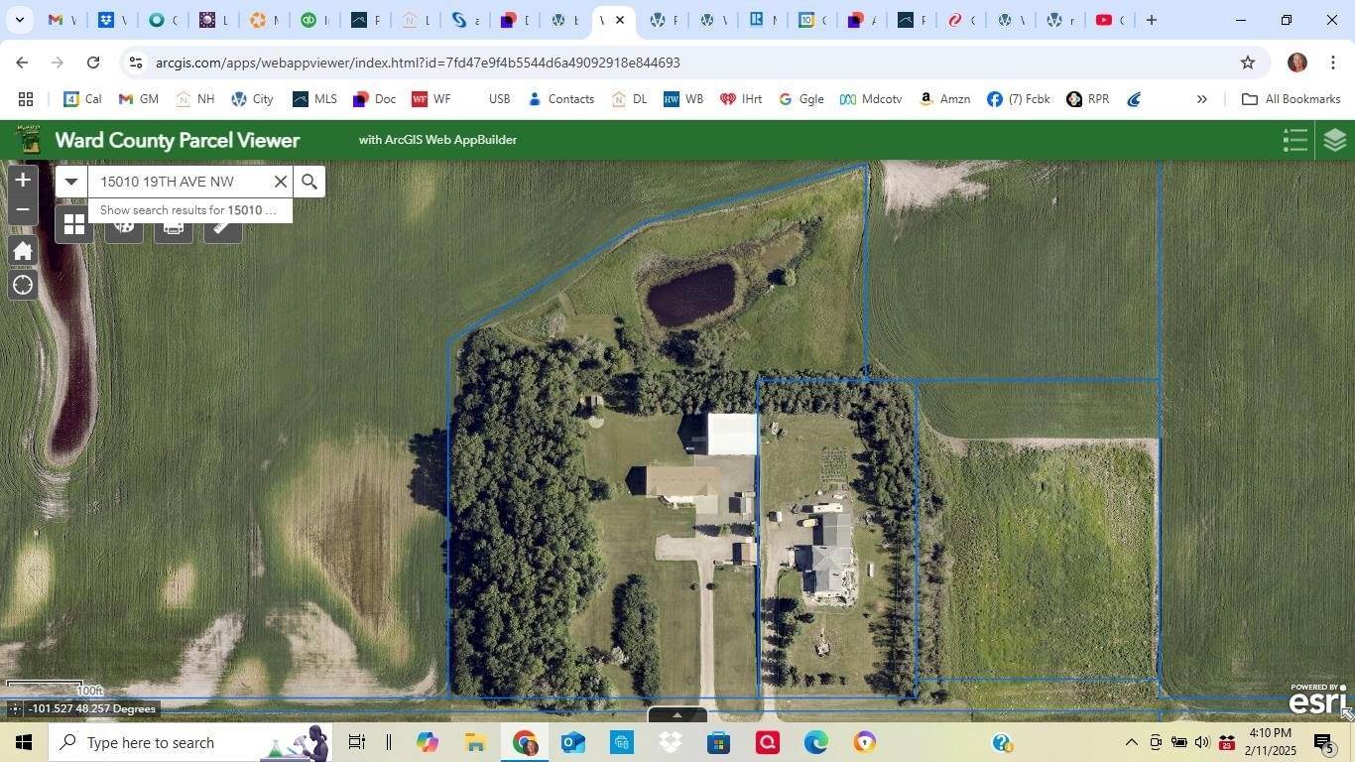Clear the 15010 19TH AVE NW search text
Viewport: 1355px width, 762px height.
(281, 182)
